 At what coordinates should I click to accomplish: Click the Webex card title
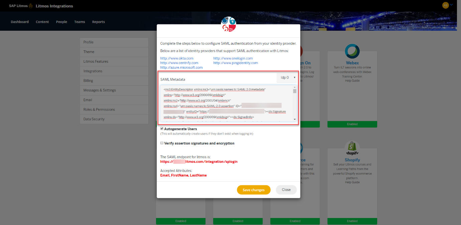[352, 63]
